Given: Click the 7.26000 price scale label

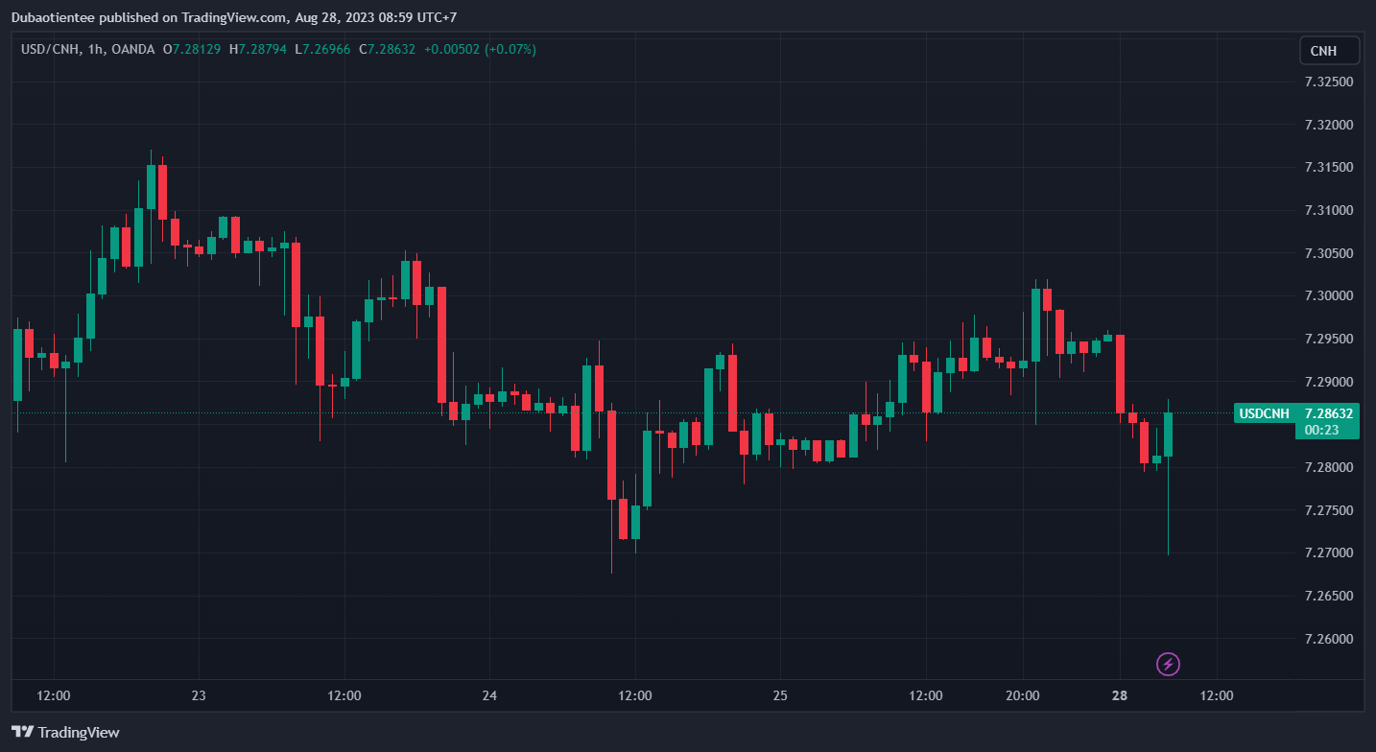Looking at the screenshot, I should click(x=1329, y=639).
